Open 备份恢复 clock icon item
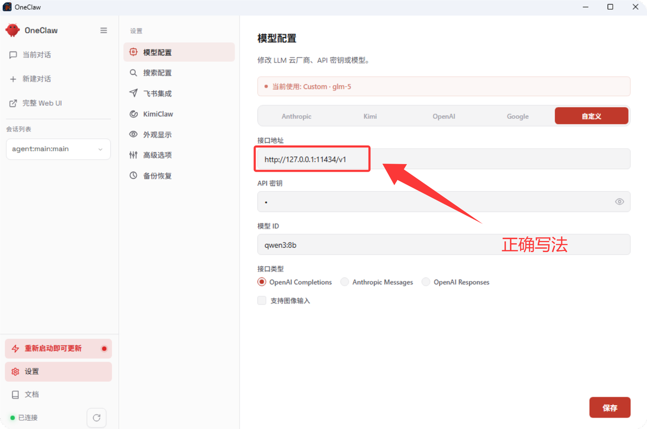Screen dimensions: 647x429 pos(179,175)
